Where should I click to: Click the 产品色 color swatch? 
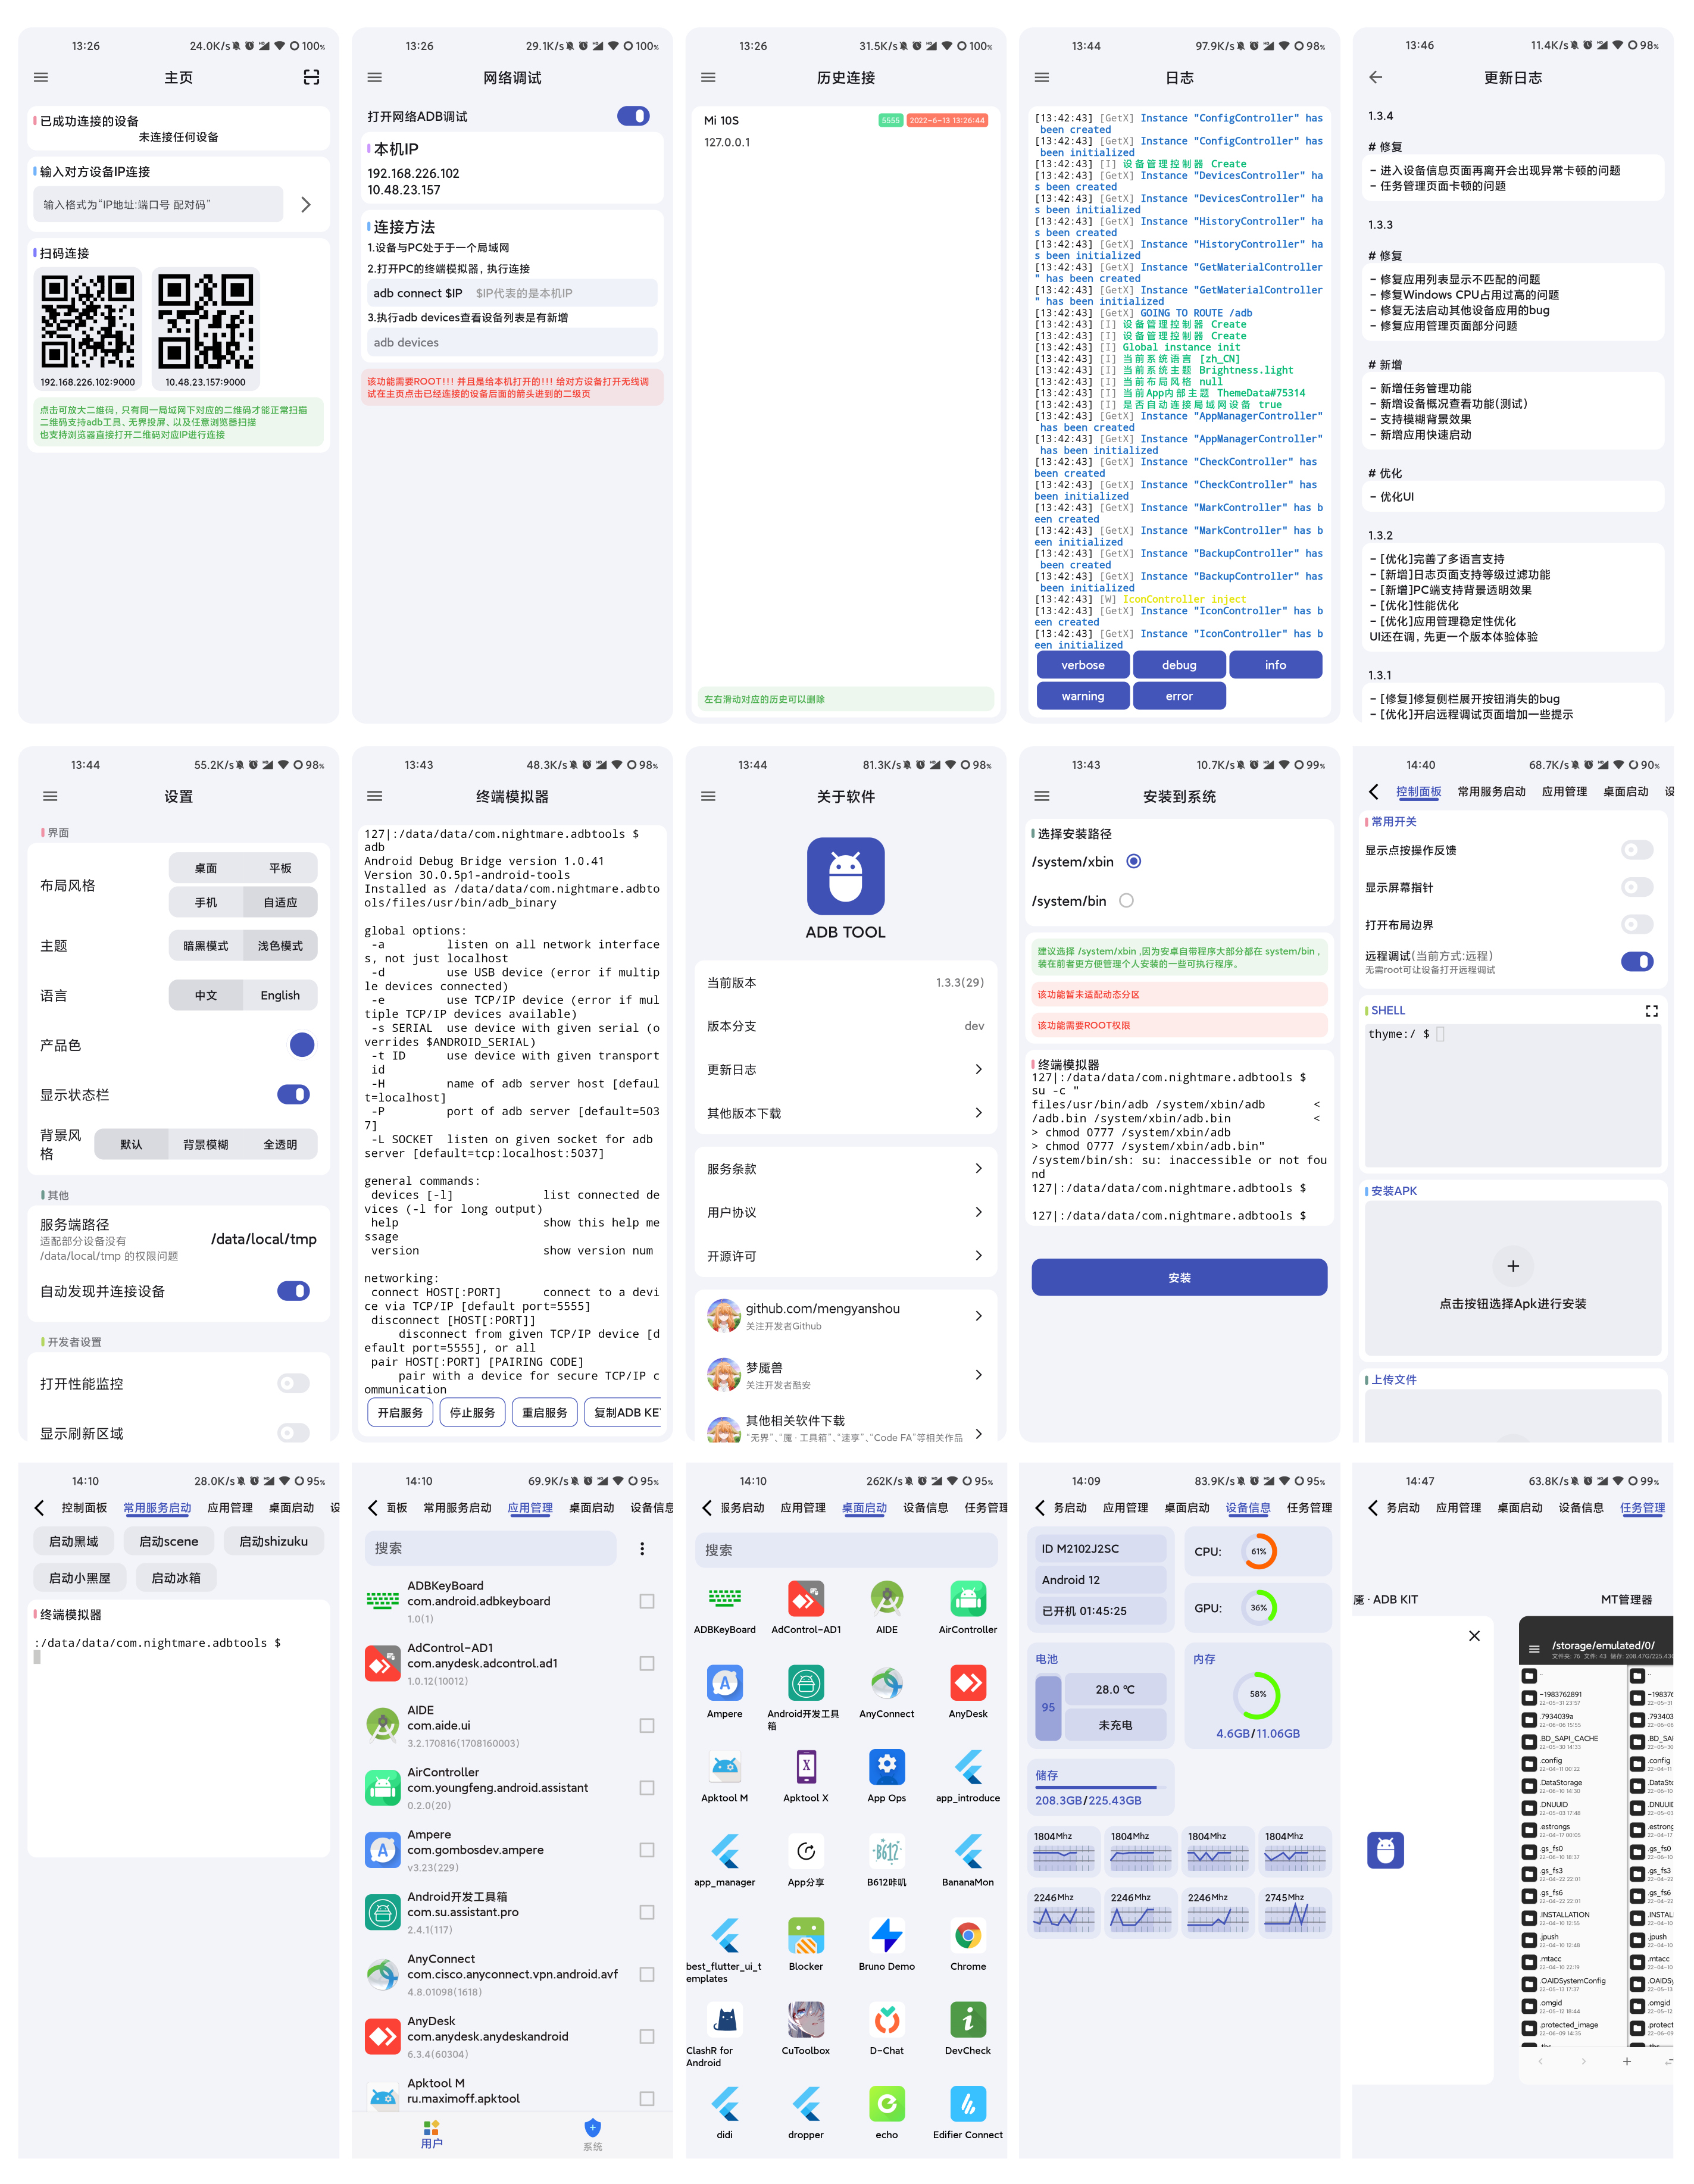(301, 1044)
